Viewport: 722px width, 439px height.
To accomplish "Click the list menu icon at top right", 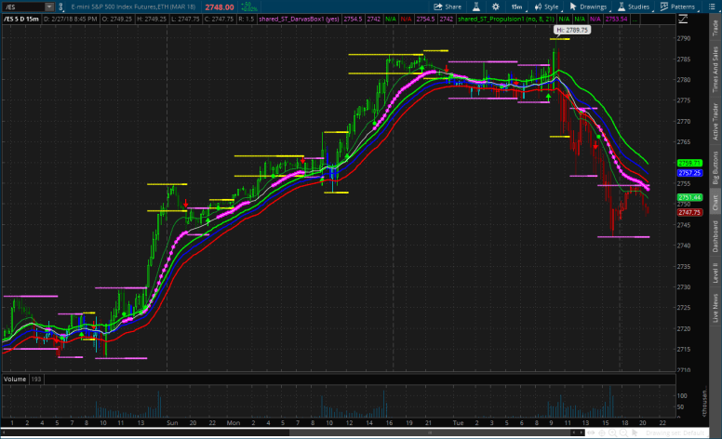I will click(x=714, y=6).
